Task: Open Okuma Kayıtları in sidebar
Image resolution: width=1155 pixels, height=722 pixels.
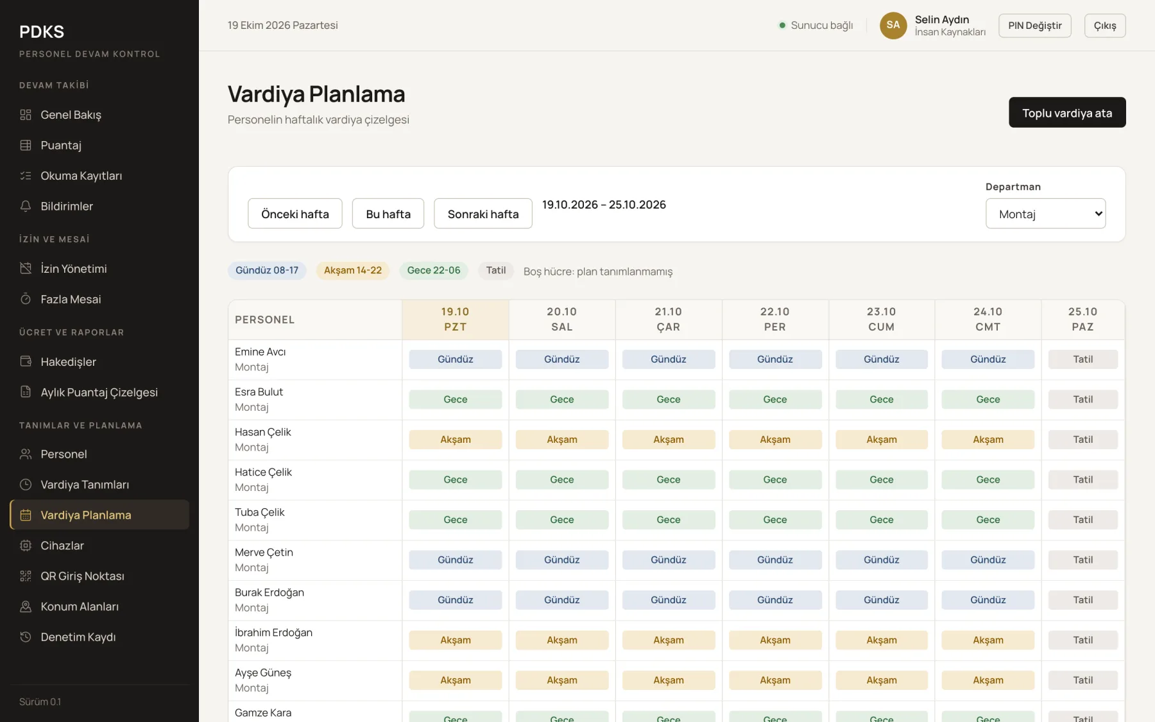Action: coord(99,176)
